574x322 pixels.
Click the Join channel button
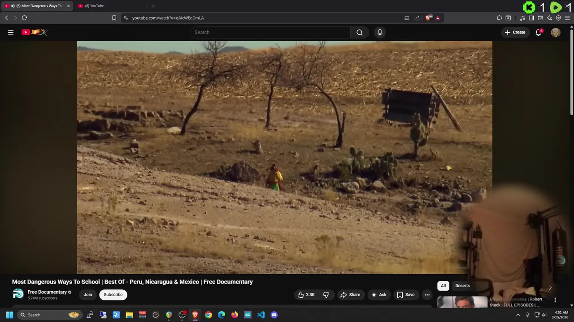tap(88, 295)
